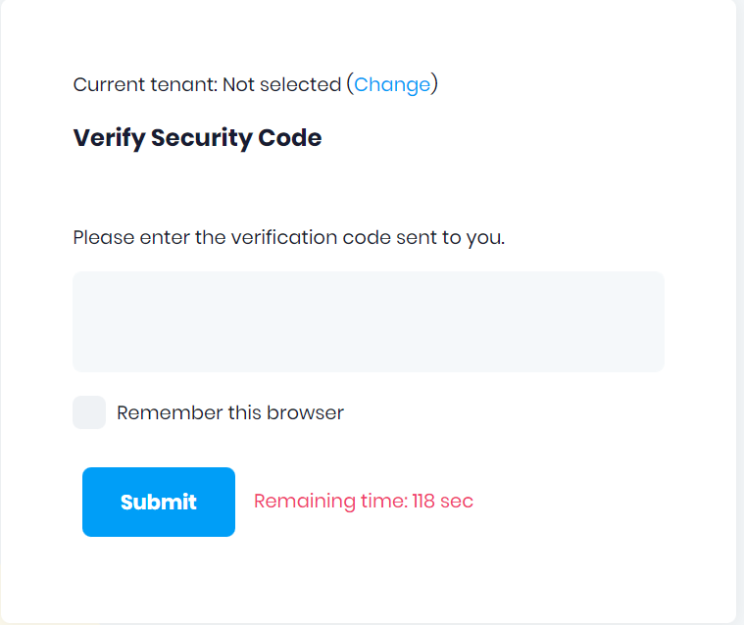
Task: Submit the entered security code
Action: [x=159, y=502]
